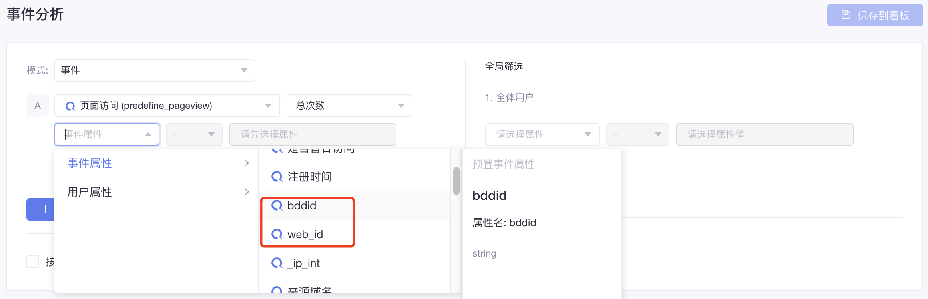Click the A label badge
Screen dimensions: 928x299
pos(38,106)
